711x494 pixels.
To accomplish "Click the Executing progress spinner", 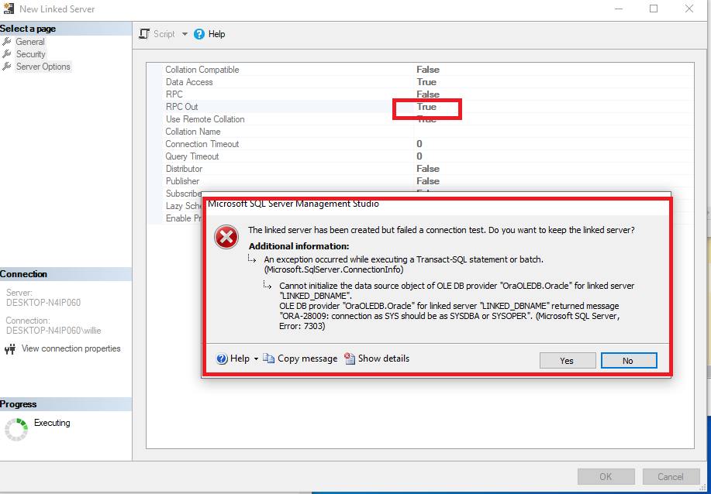I will (x=16, y=429).
